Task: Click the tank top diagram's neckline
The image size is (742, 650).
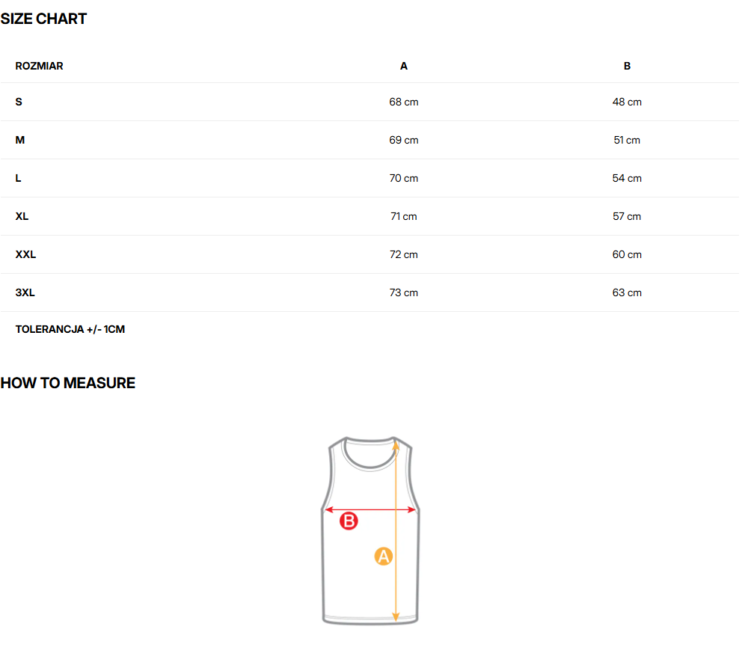Action: (x=370, y=453)
